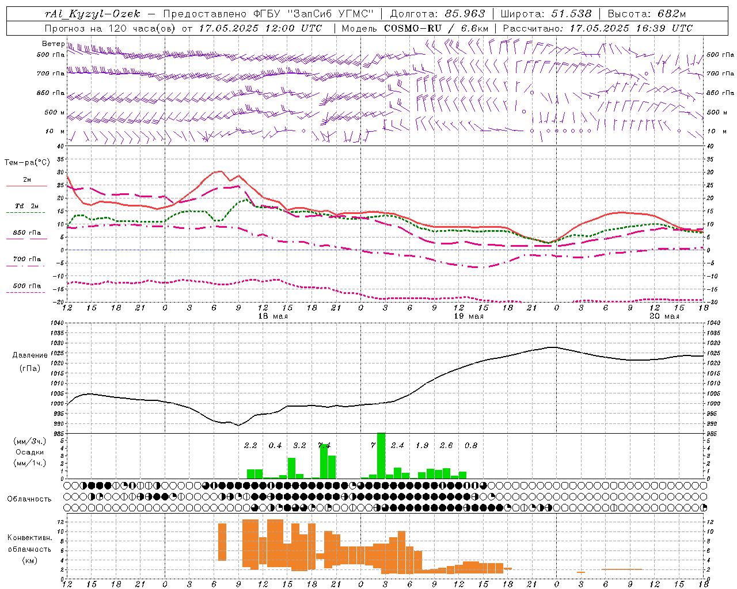Click the 850 гПа wind label on the right

click(720, 93)
